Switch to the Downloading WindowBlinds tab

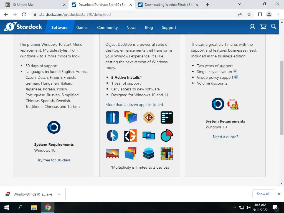[x=168, y=5]
